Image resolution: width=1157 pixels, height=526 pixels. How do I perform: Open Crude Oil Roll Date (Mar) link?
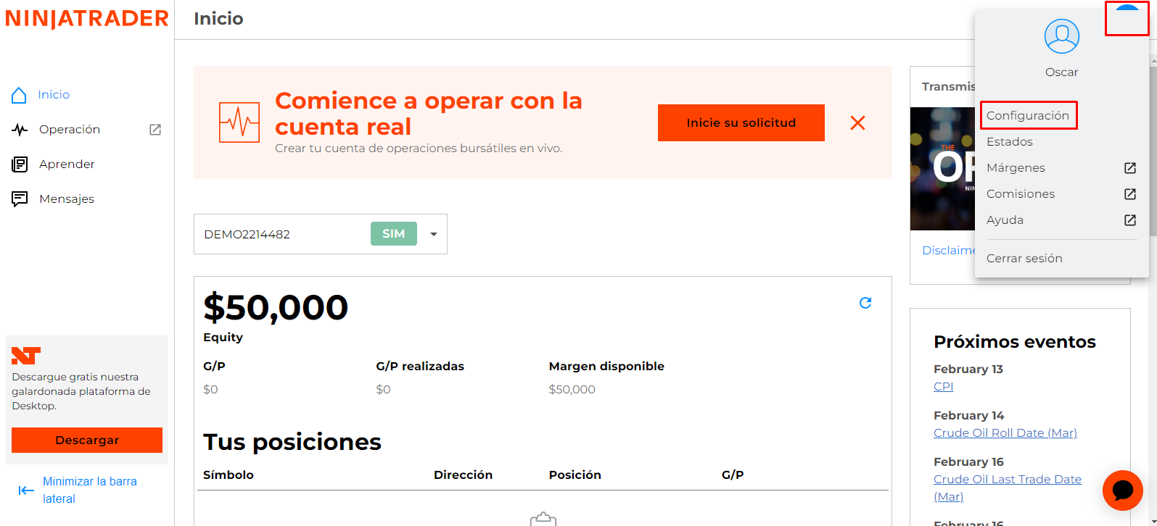point(1005,433)
